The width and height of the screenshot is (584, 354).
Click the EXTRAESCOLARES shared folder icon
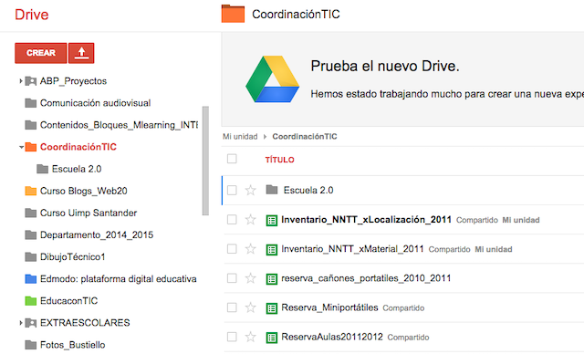click(x=30, y=323)
